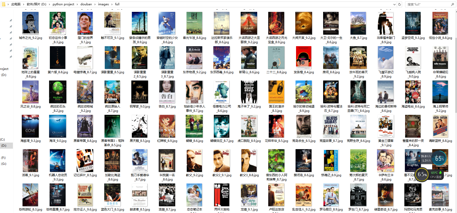Select 国王的演讲_8.3.jpg poster

pyautogui.click(x=276, y=92)
